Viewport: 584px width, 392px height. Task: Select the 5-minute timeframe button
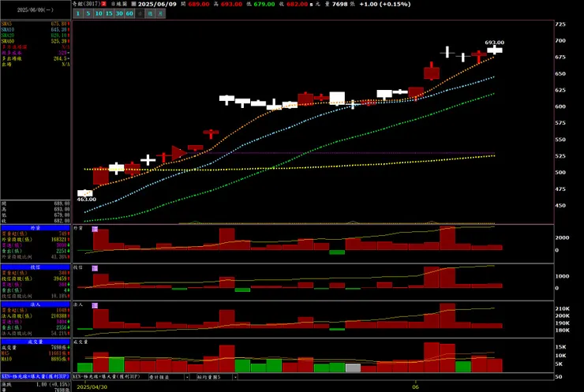pyautogui.click(x=88, y=13)
